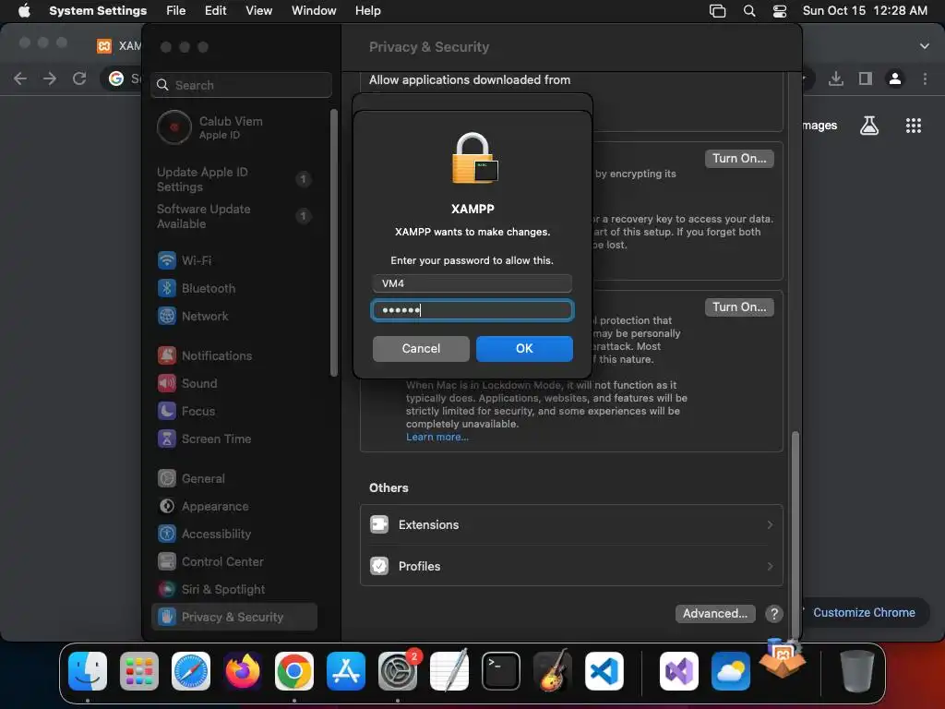Open the Edit menu
945x709 pixels.
point(215,10)
